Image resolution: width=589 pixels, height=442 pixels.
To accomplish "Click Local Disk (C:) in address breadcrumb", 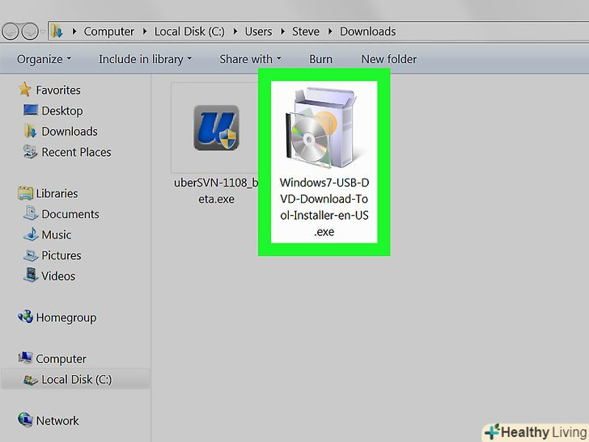I will click(189, 32).
